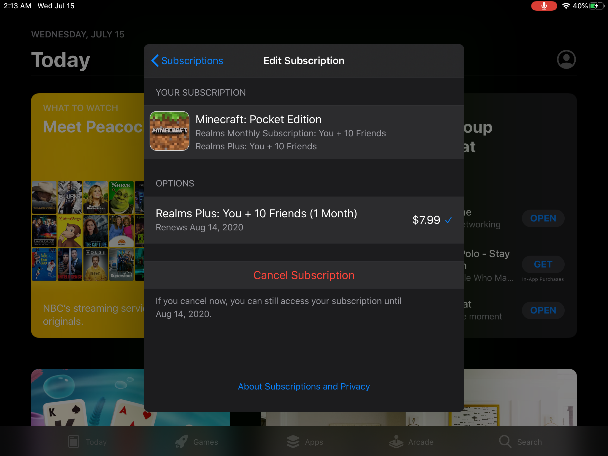Tap the Law & Order poster
608x456 pixels.
tap(44, 231)
